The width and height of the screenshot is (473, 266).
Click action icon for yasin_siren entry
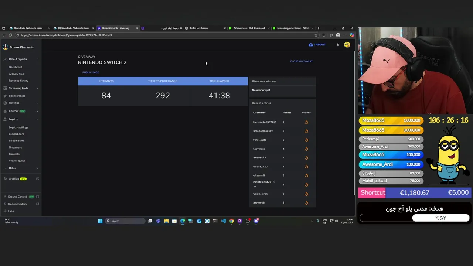pos(306,194)
